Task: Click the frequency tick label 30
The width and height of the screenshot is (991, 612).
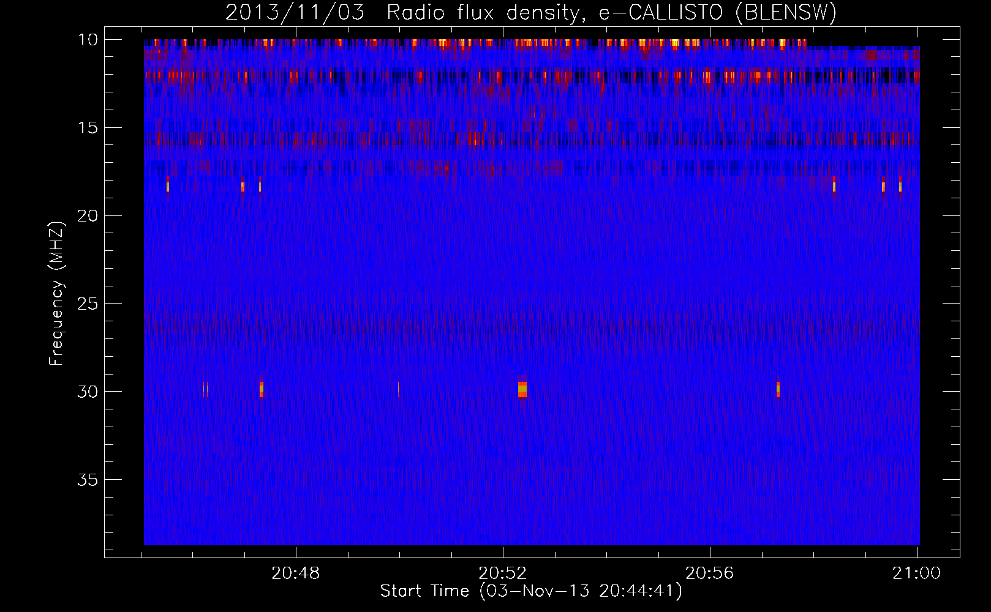Action: 88,391
